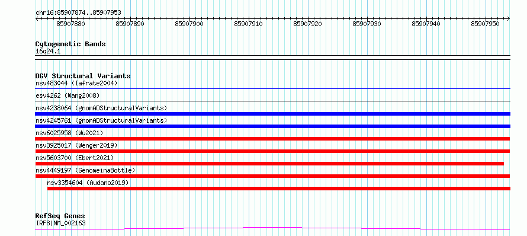
Task: Click ruler position 85907930
Action: 367,24
